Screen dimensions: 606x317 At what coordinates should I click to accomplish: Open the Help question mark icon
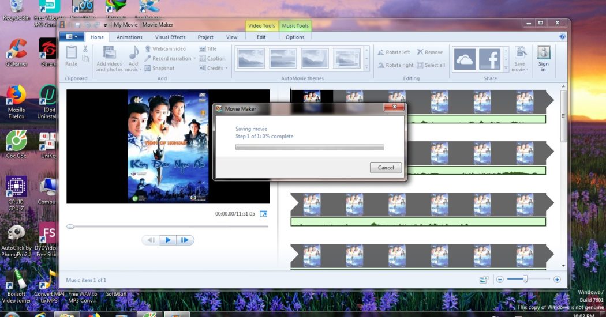[562, 37]
